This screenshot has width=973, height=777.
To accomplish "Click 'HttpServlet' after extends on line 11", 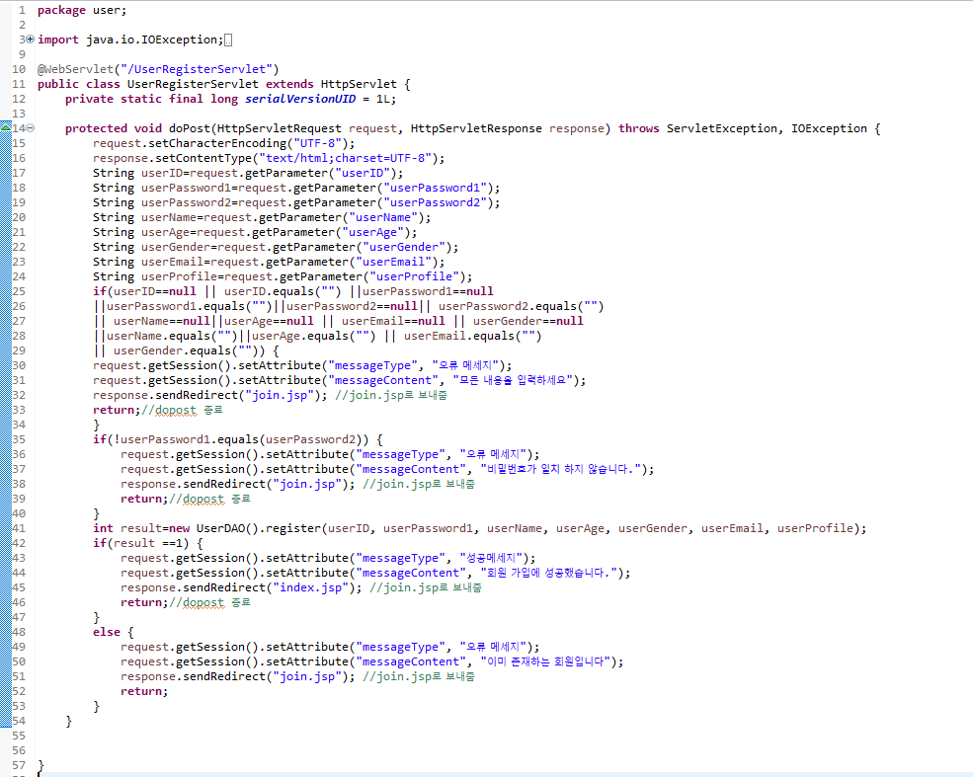I will [x=359, y=84].
